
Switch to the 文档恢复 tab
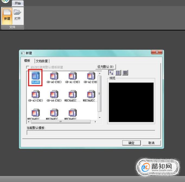tap(42, 61)
